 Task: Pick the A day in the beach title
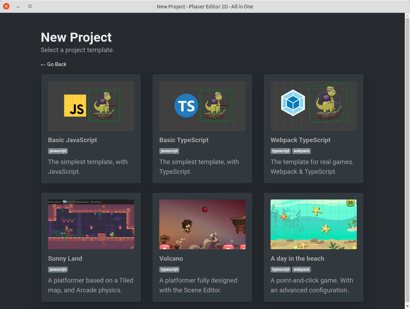[297, 259]
